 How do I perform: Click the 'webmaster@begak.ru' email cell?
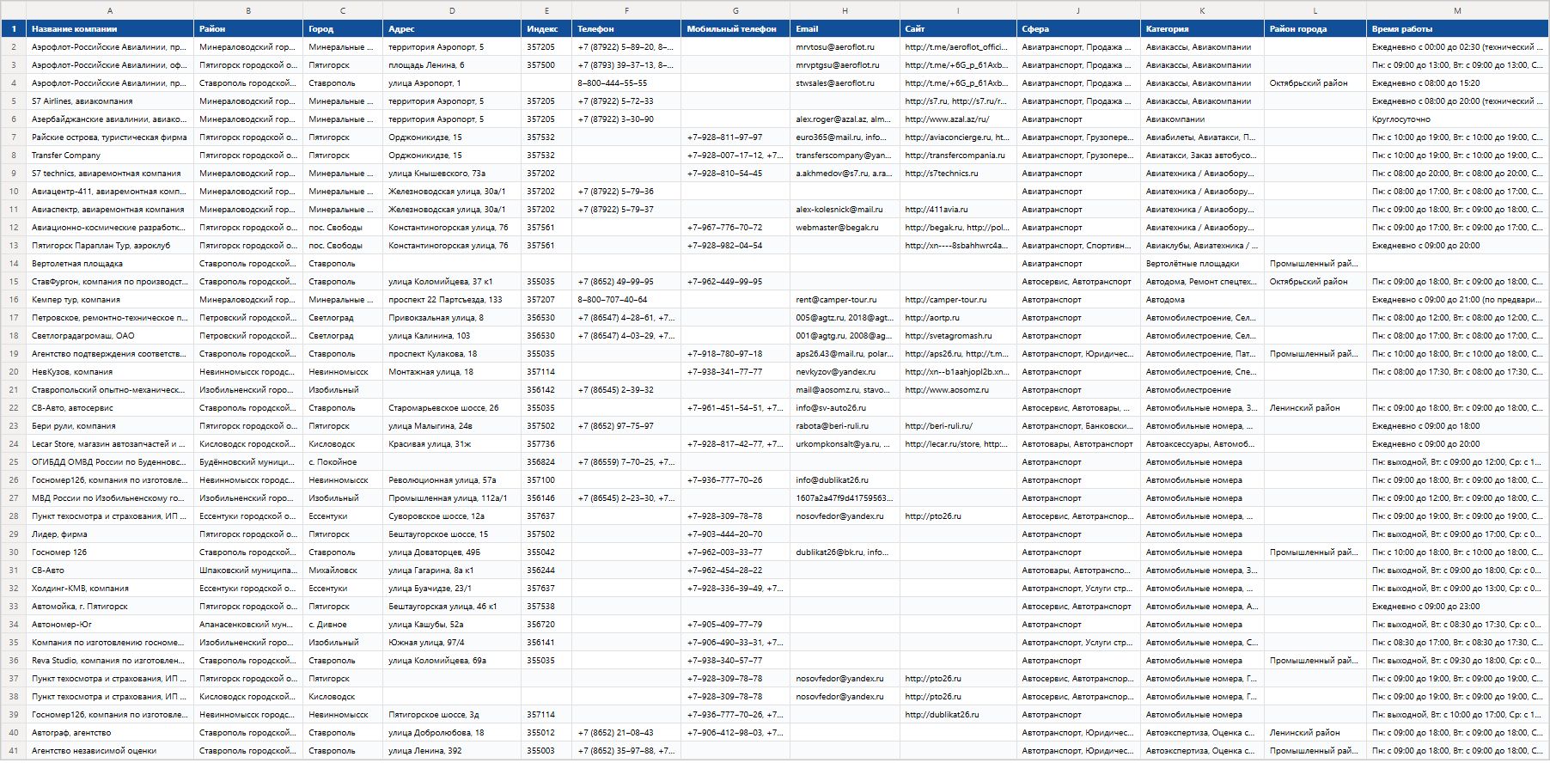845,228
